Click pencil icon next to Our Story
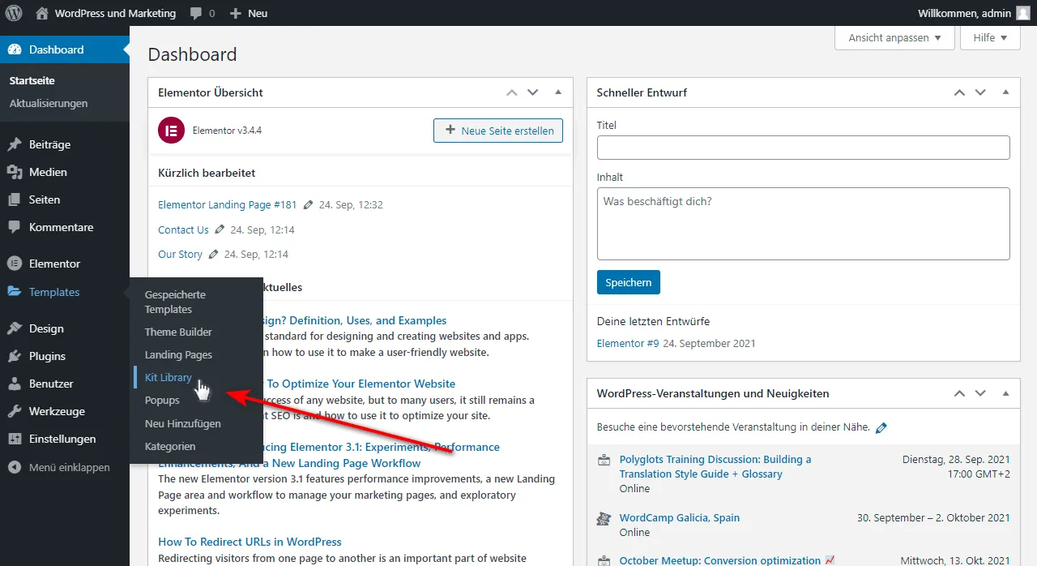Viewport: 1037px width, 566px height. coord(213,254)
